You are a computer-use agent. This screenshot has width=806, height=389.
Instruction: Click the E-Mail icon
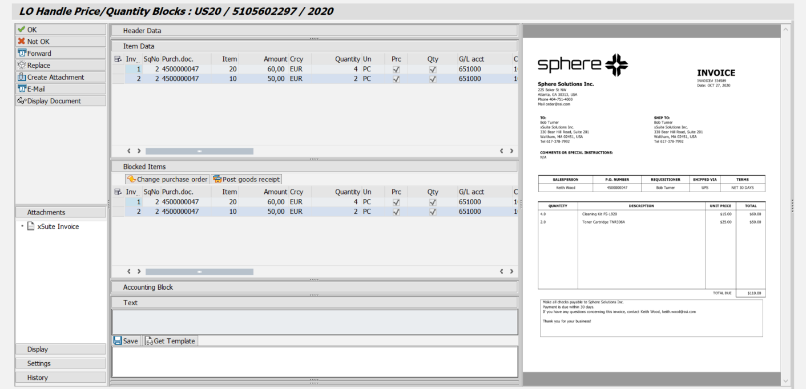[22, 89]
